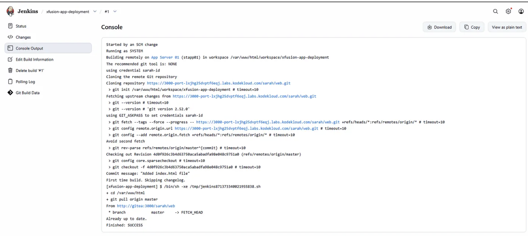The width and height of the screenshot is (528, 236).
Task: Copy the console output
Action: 472,27
